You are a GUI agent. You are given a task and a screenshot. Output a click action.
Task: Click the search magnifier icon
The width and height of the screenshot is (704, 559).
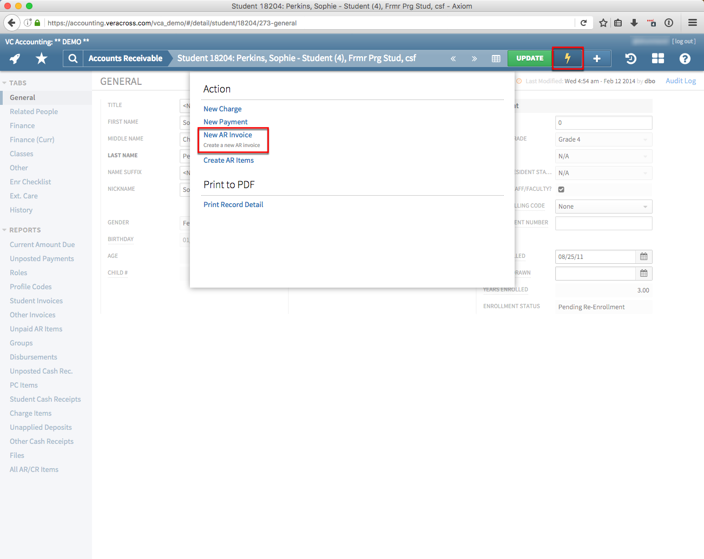73,58
